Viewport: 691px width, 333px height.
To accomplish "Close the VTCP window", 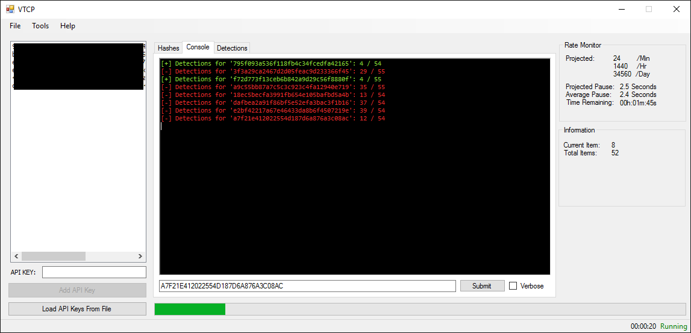I will click(677, 9).
